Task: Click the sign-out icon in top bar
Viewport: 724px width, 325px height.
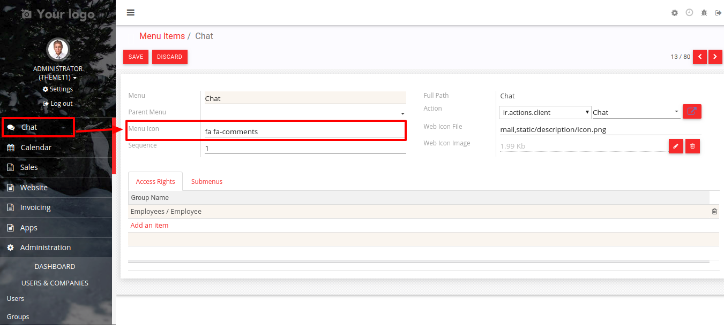Action: pyautogui.click(x=718, y=13)
